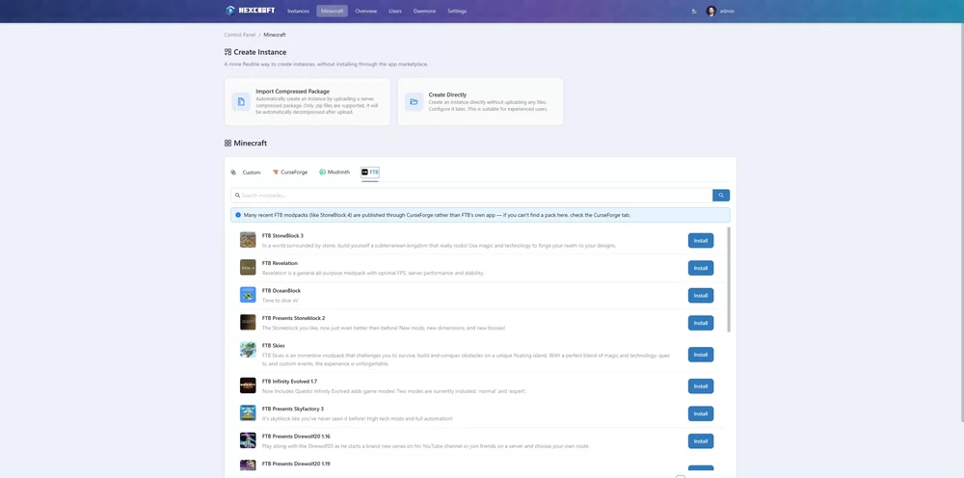Screen dimensions: 964x478
Task: Install FTB Presents Direwolf20 1.16
Action: [701, 441]
